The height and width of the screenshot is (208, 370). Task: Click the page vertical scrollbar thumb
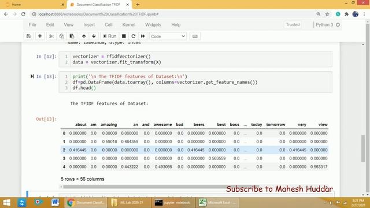363,148
